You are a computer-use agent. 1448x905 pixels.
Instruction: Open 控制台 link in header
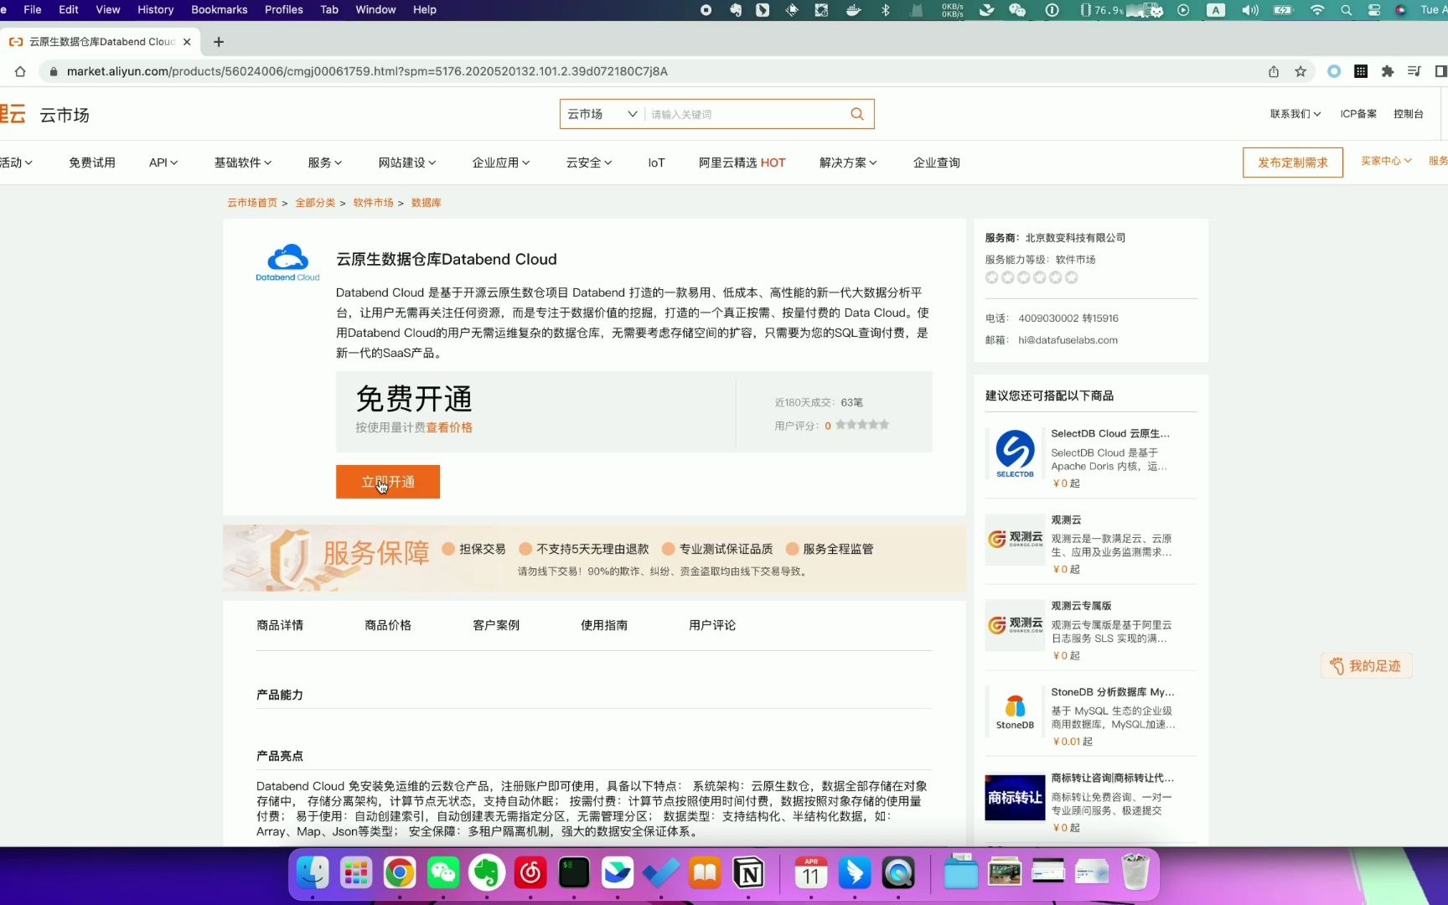coord(1408,114)
